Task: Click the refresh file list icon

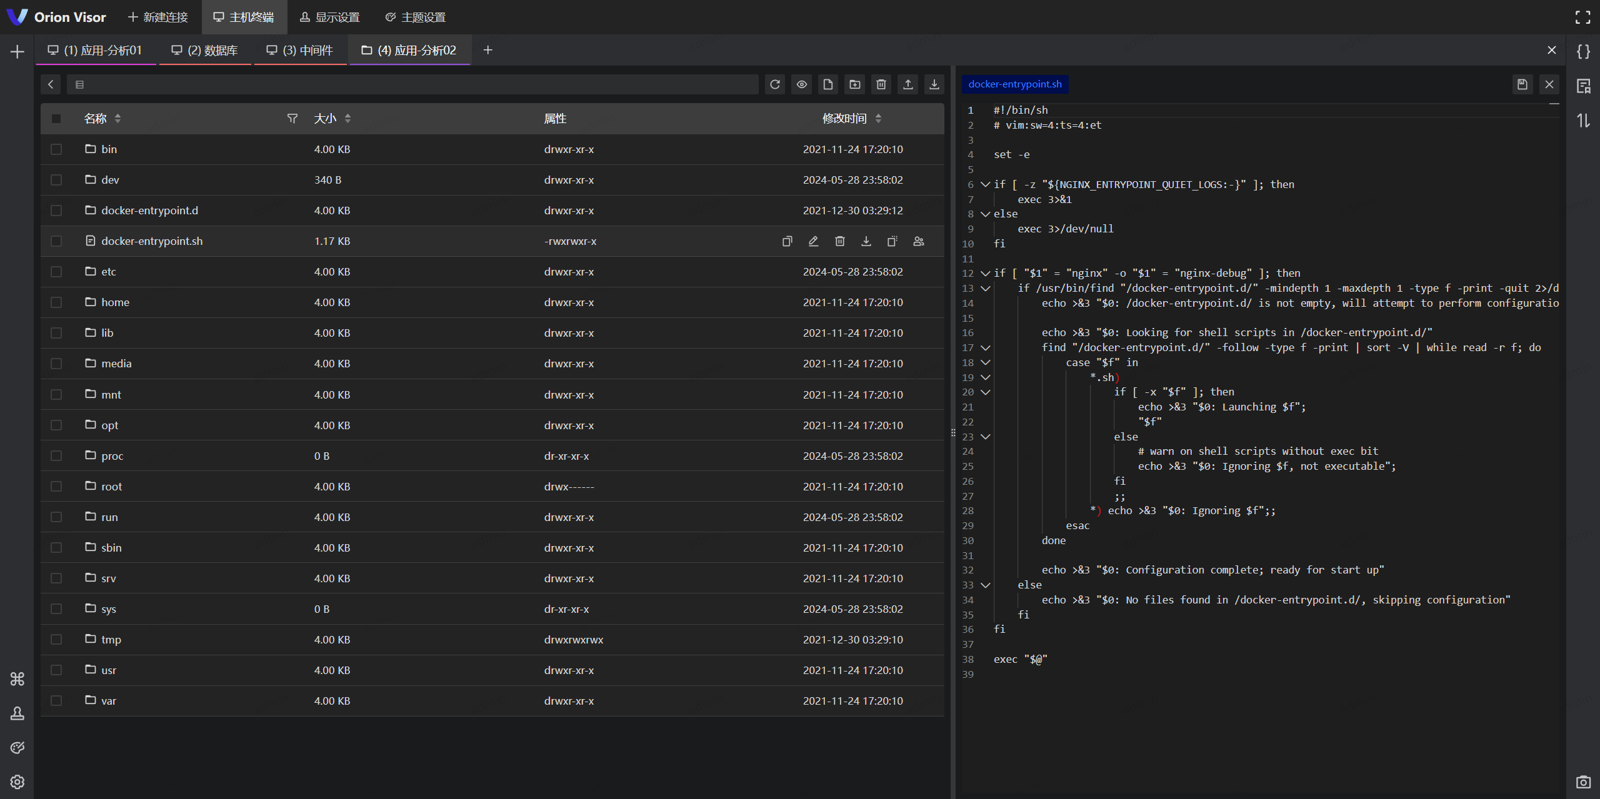Action: [x=775, y=84]
